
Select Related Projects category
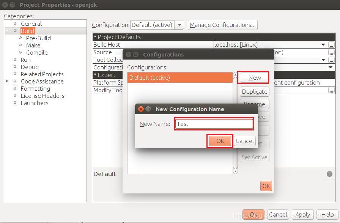click(42, 74)
